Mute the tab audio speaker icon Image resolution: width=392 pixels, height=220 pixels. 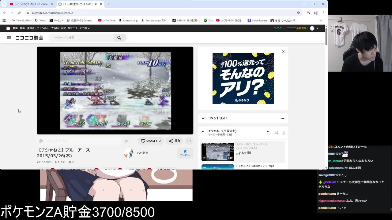coord(96,4)
